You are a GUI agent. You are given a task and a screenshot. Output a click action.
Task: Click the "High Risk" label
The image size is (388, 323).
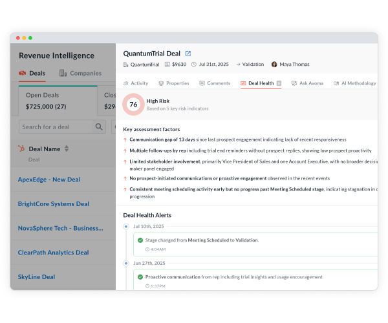point(158,101)
